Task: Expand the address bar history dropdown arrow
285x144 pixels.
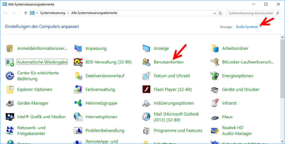Action: (x=215, y=13)
